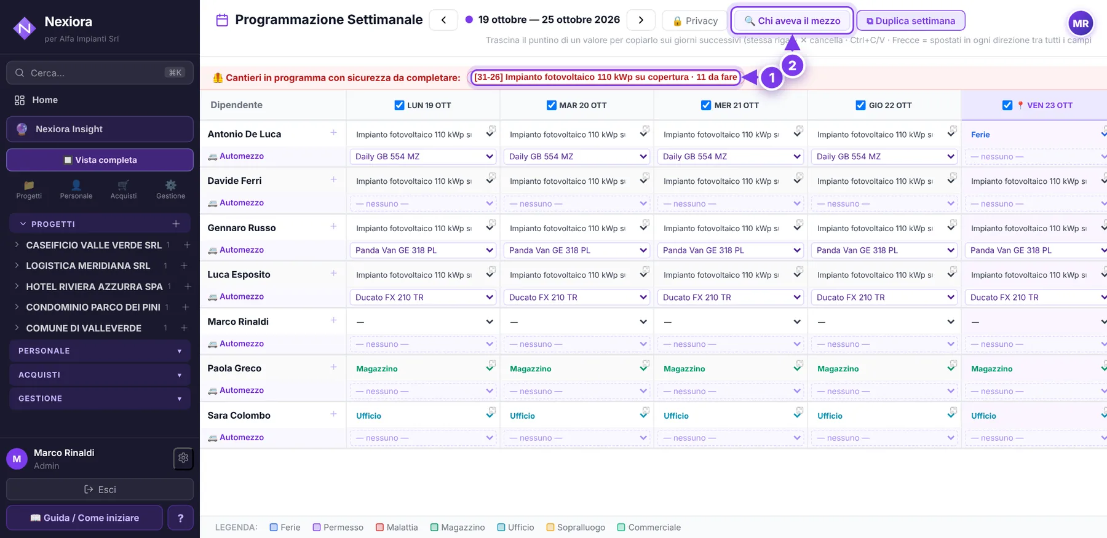This screenshot has width=1107, height=538.
Task: Open Luca Esposito Wednesday Ducato dropdown
Action: pos(731,297)
